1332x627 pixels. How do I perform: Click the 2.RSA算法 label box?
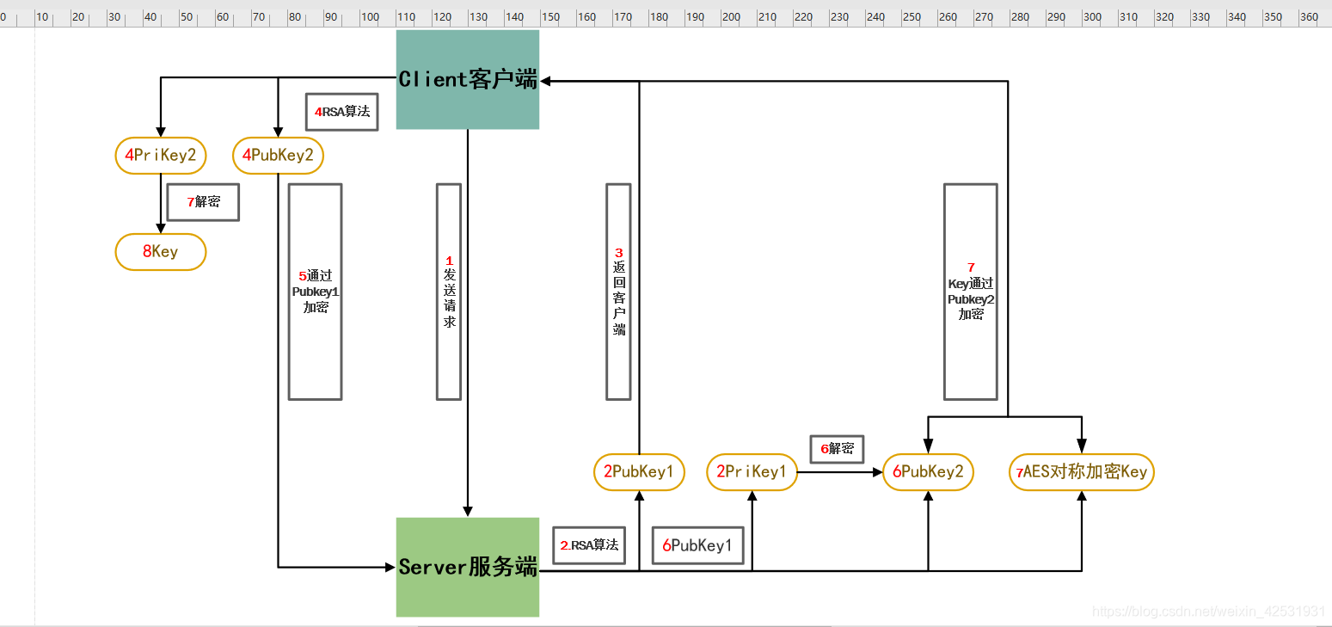(589, 545)
